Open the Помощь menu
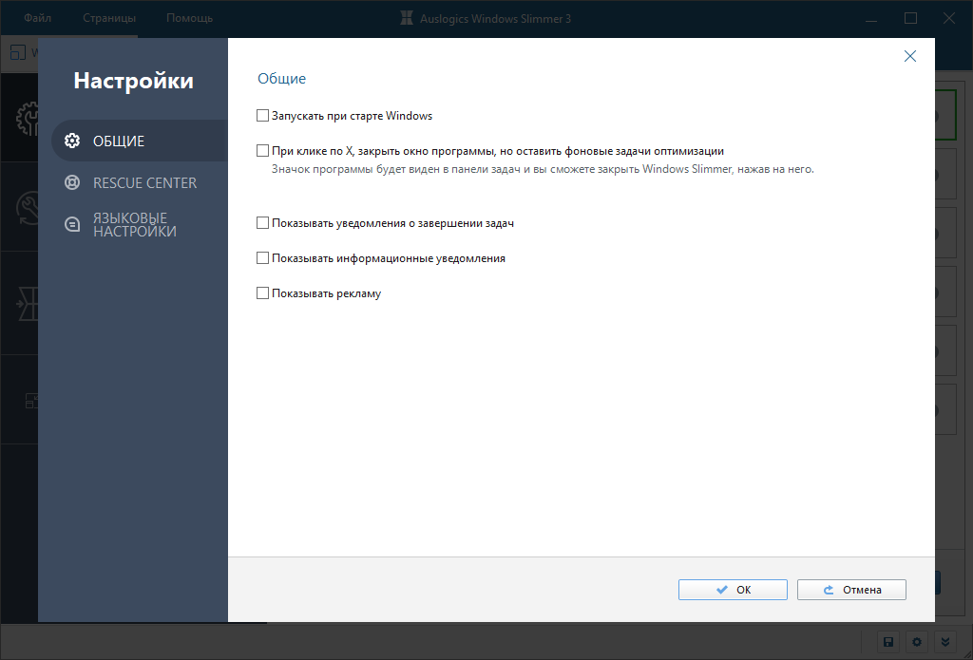The width and height of the screenshot is (973, 660). click(189, 18)
